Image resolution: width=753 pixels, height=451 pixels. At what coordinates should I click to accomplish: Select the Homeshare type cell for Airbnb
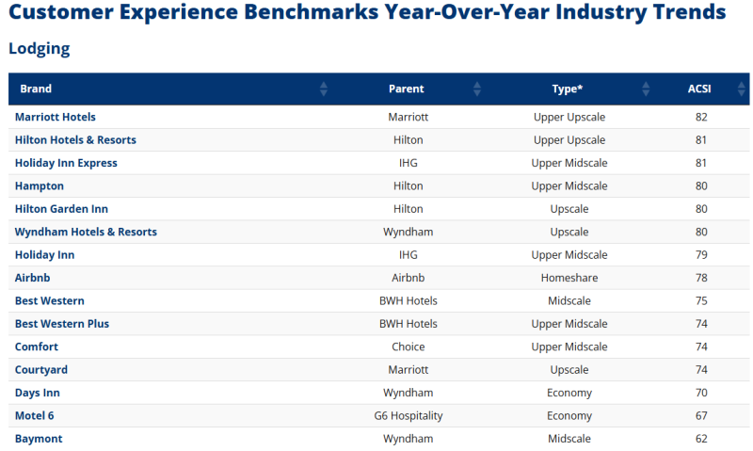[x=569, y=278]
